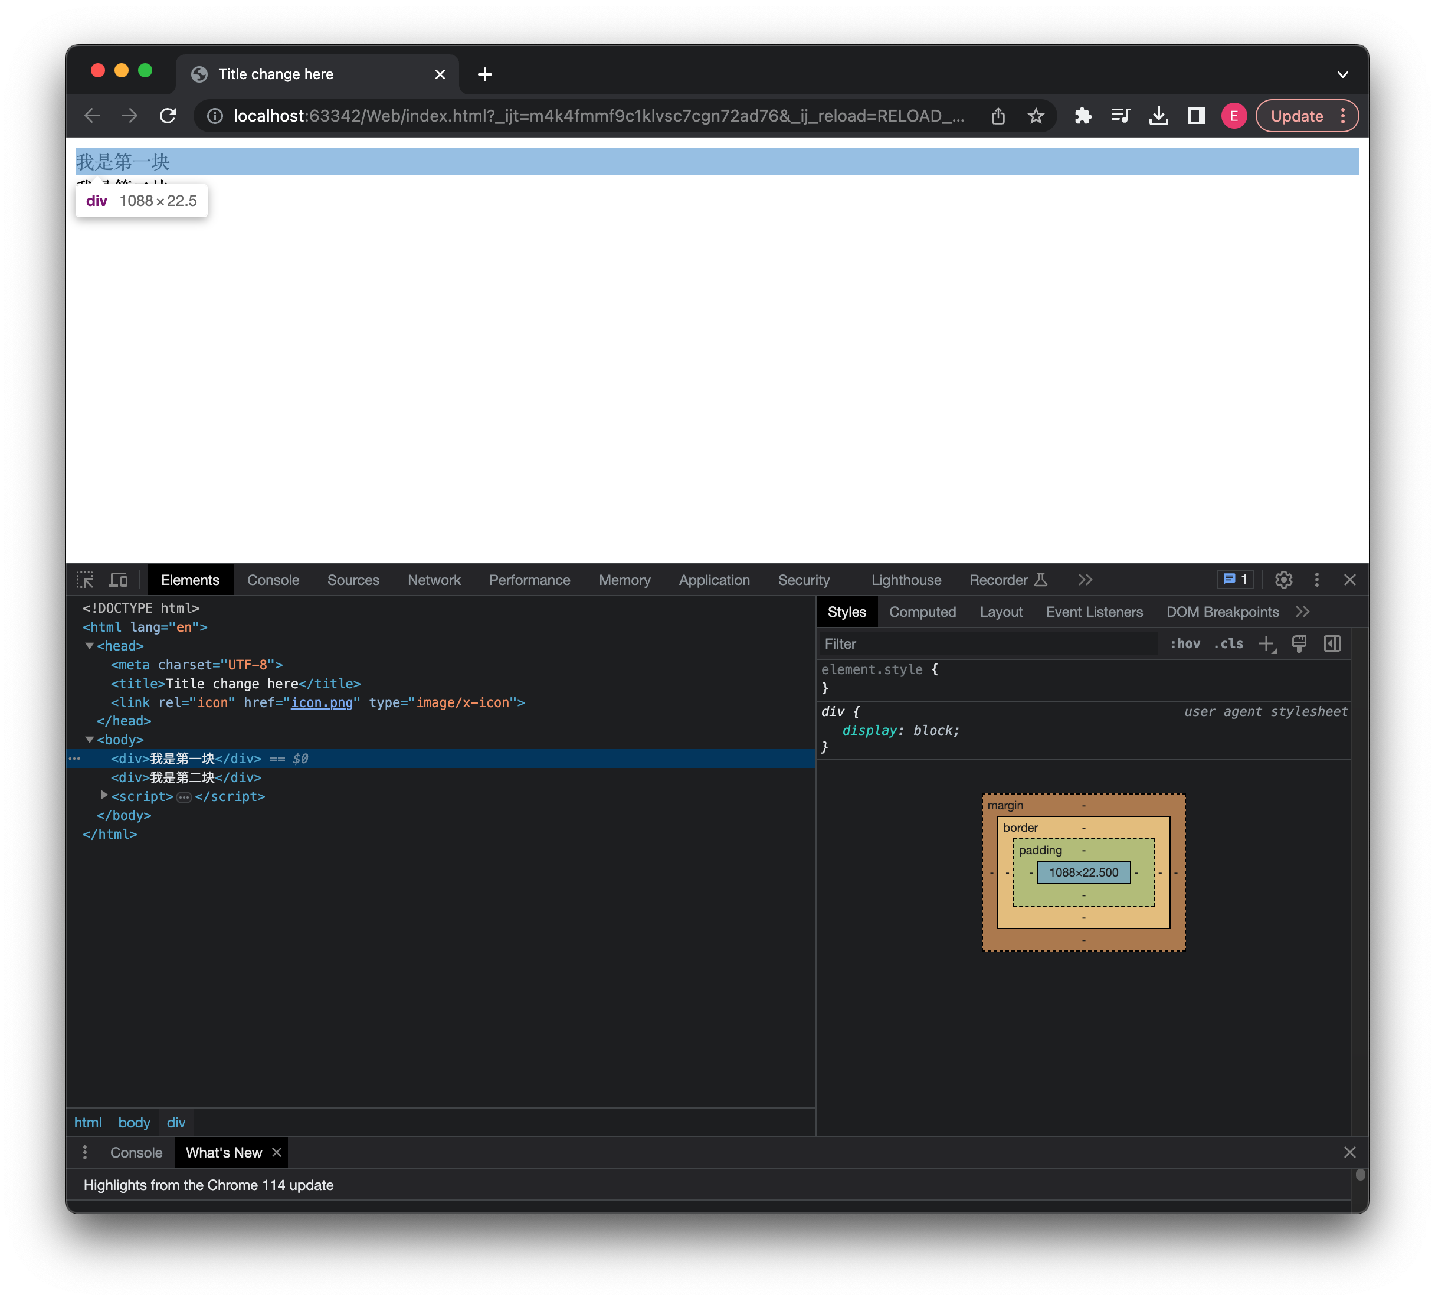1435x1301 pixels.
Task: Open the issues counter badge
Action: pyautogui.click(x=1235, y=580)
